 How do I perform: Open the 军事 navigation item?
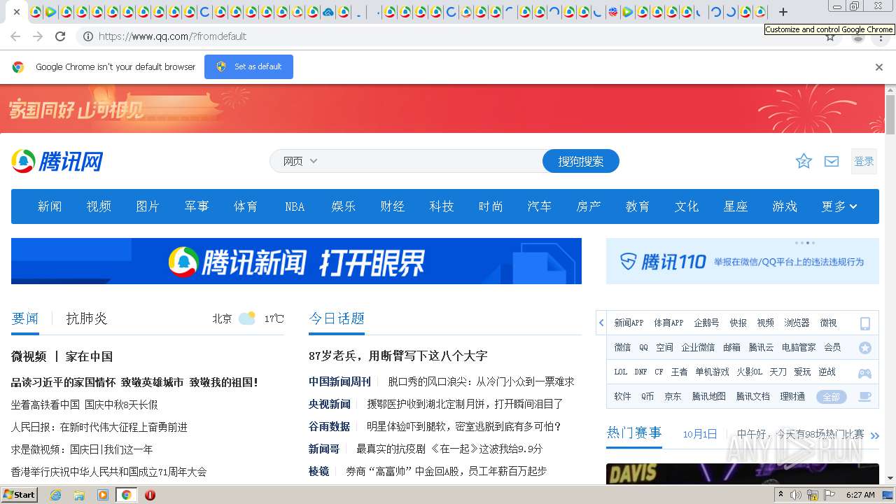197,206
